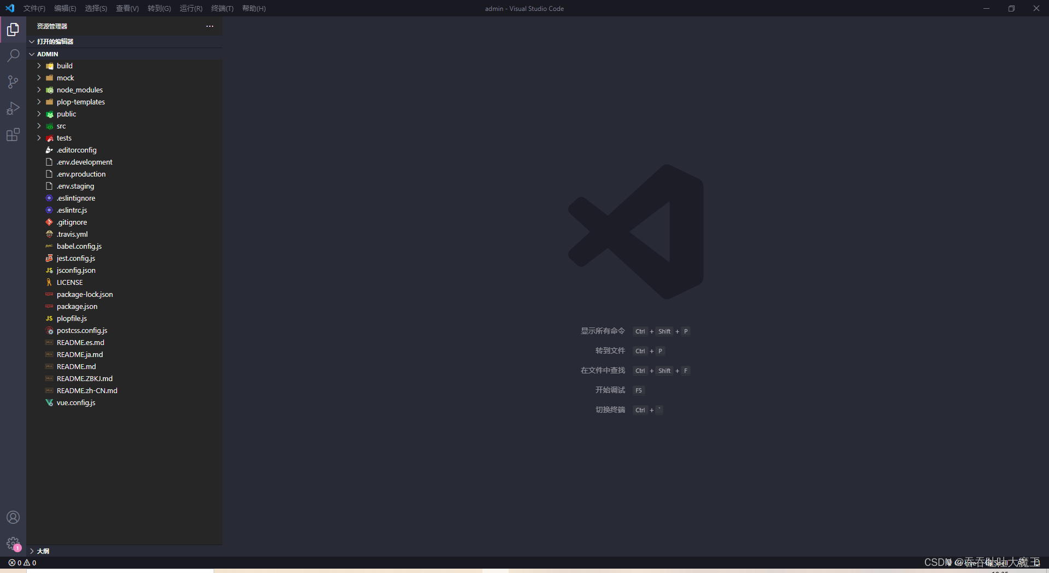Expand the plop-templates folder
Image resolution: width=1049 pixels, height=573 pixels.
point(124,102)
